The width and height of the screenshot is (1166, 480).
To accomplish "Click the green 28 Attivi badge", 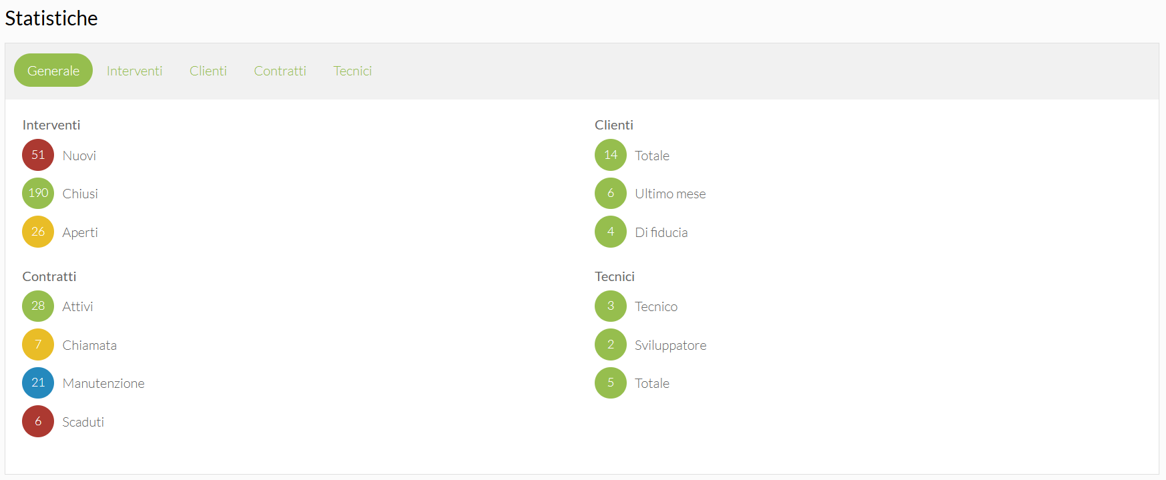I will (38, 306).
